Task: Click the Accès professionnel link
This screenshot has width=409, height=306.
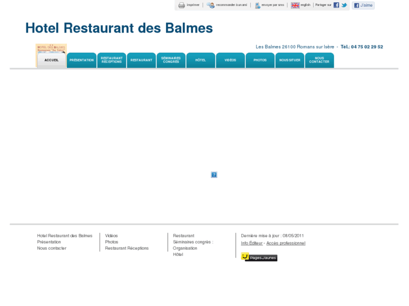Action: pos(286,243)
